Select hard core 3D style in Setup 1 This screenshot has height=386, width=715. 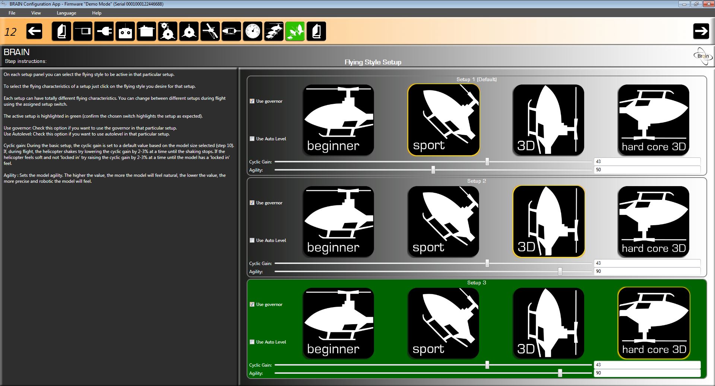point(654,120)
